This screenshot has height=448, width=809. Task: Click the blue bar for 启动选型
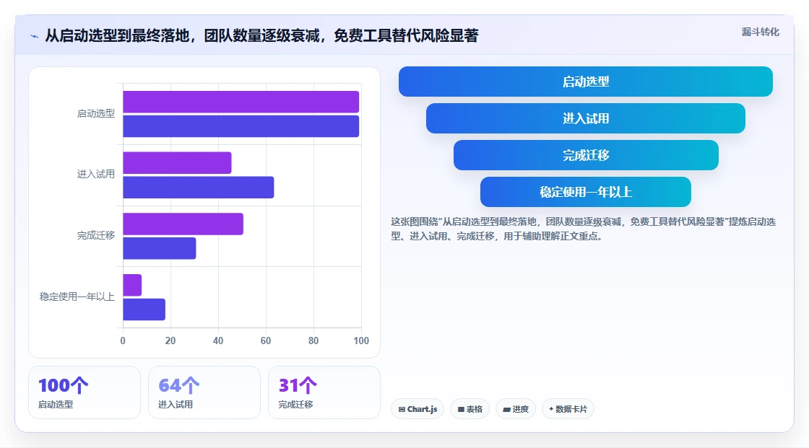(241, 126)
